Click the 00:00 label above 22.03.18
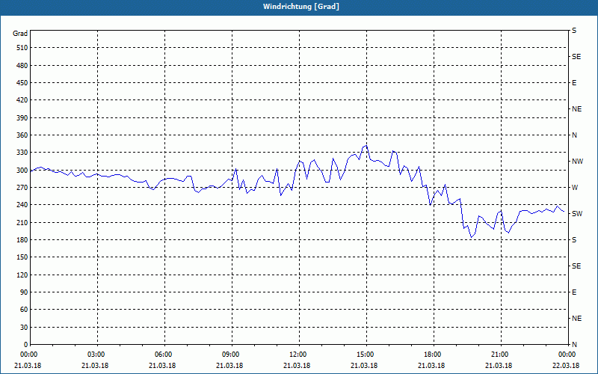Image resolution: width=598 pixels, height=374 pixels. (x=567, y=355)
